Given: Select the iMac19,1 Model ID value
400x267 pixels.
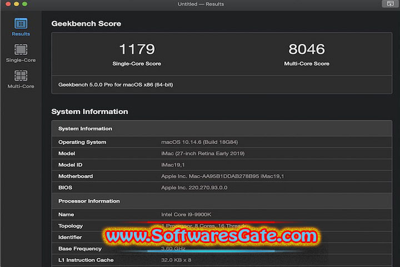Looking at the screenshot, I should pyautogui.click(x=173, y=165).
